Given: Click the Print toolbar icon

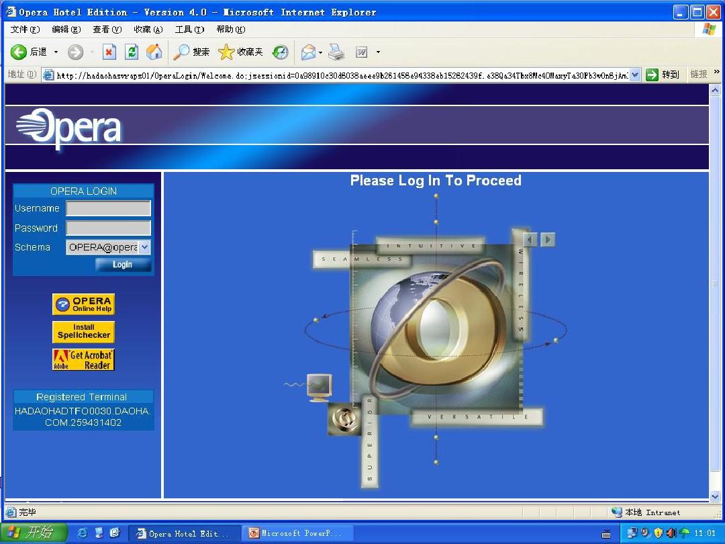Looking at the screenshot, I should click(x=336, y=52).
